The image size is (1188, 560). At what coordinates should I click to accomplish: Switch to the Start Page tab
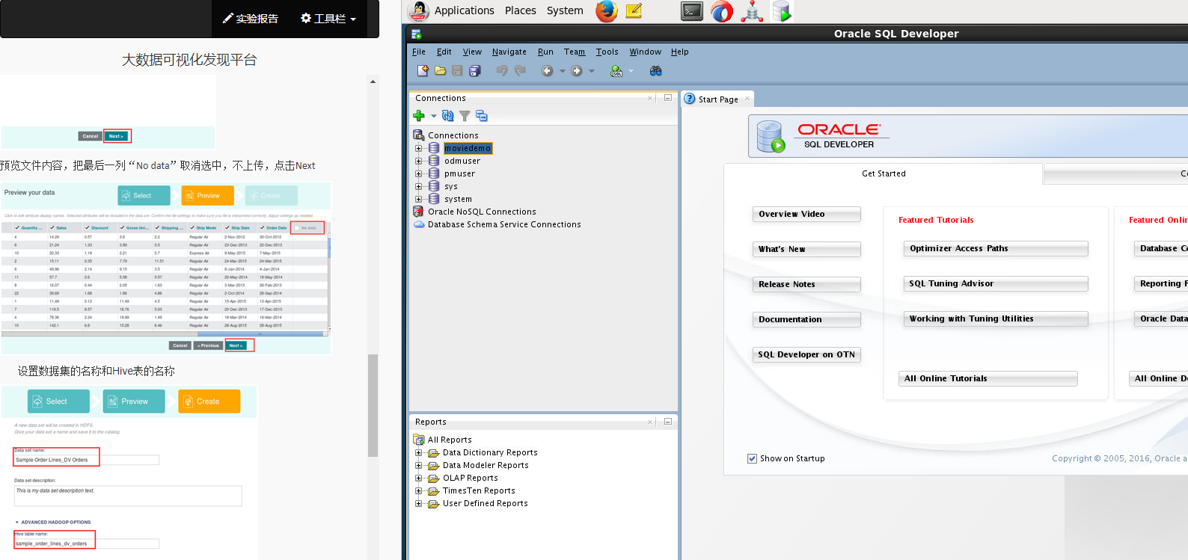pos(718,99)
